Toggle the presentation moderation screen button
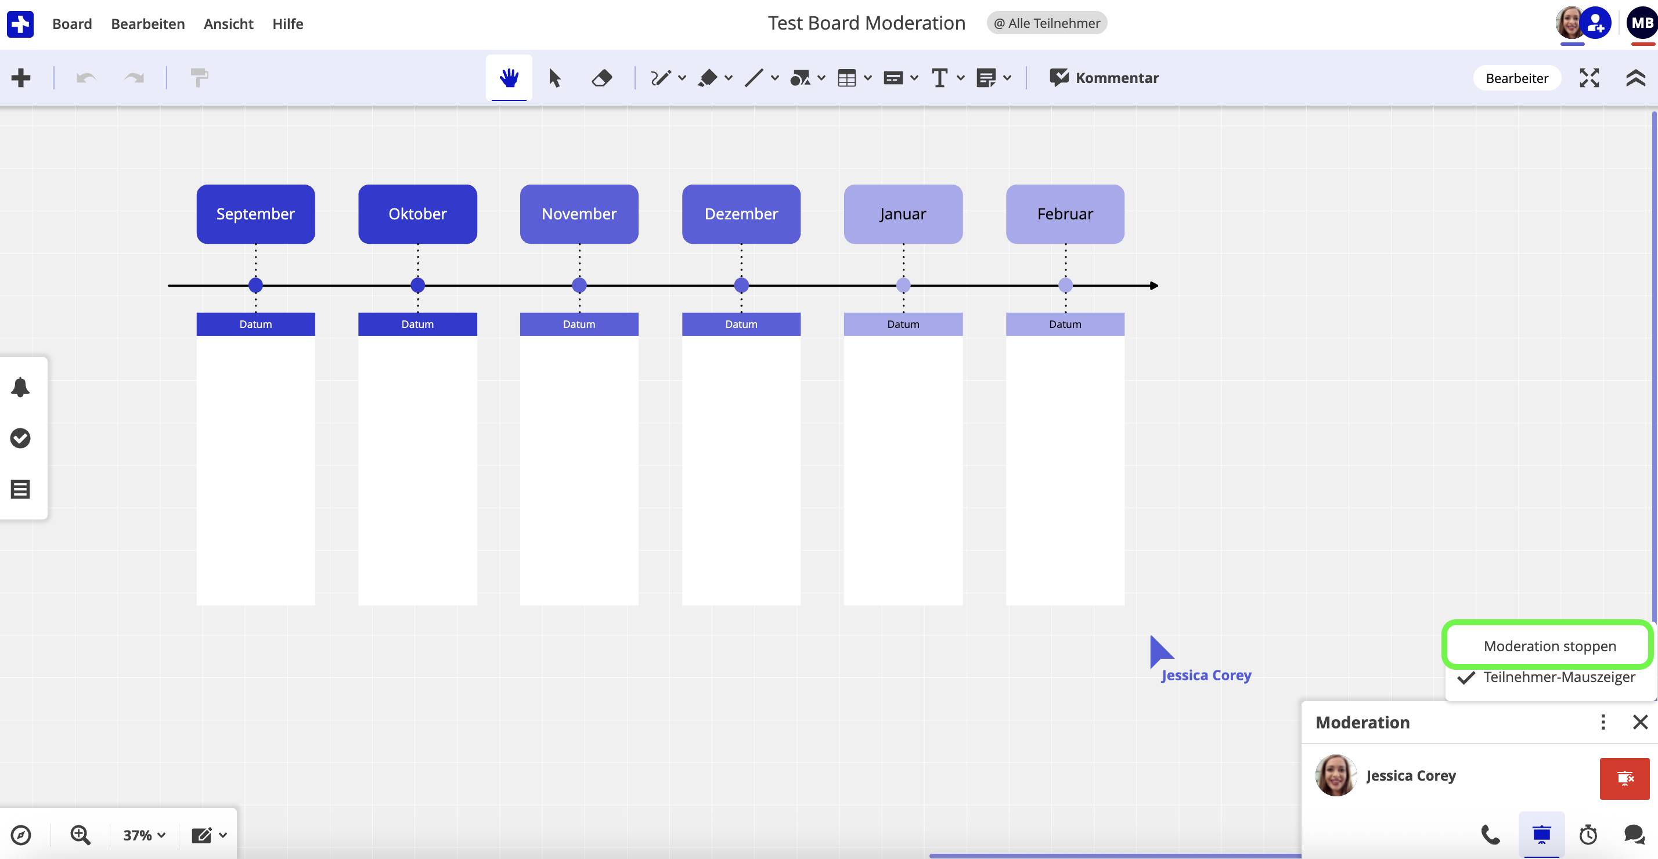Viewport: 1658px width, 859px height. pos(1541,835)
